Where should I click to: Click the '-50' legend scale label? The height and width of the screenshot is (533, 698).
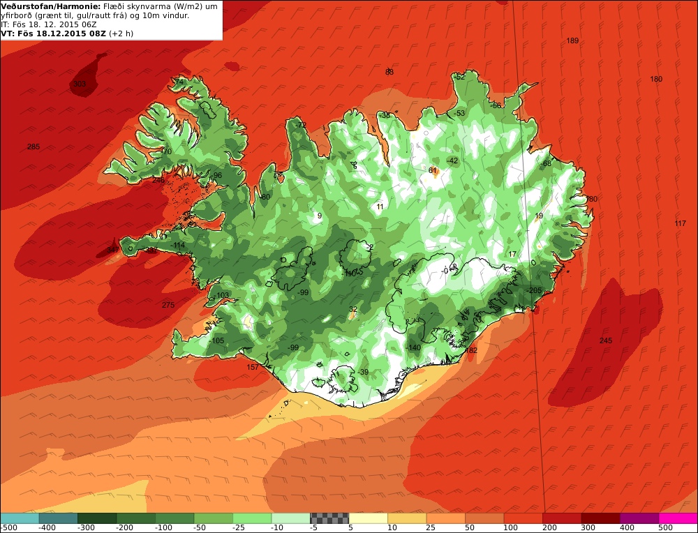click(x=200, y=527)
